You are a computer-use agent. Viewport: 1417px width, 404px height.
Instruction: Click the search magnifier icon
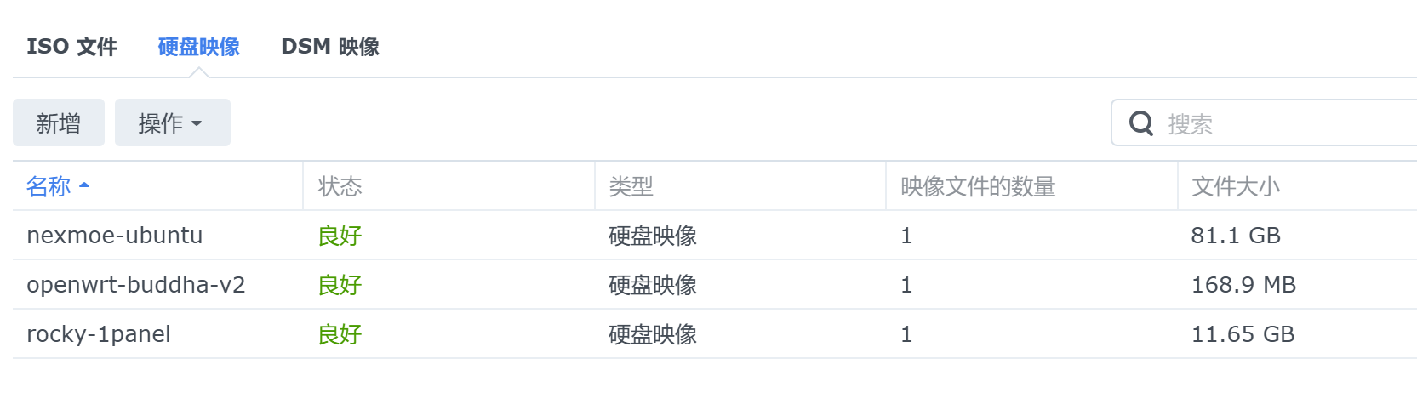(x=1140, y=124)
